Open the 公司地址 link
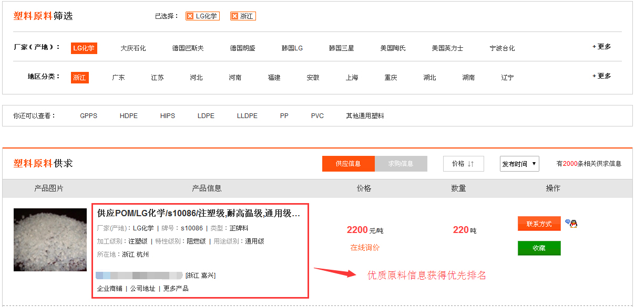 [143, 289]
